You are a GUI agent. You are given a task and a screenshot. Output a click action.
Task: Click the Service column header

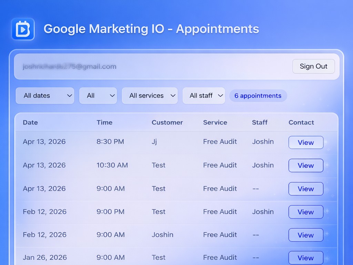215,123
